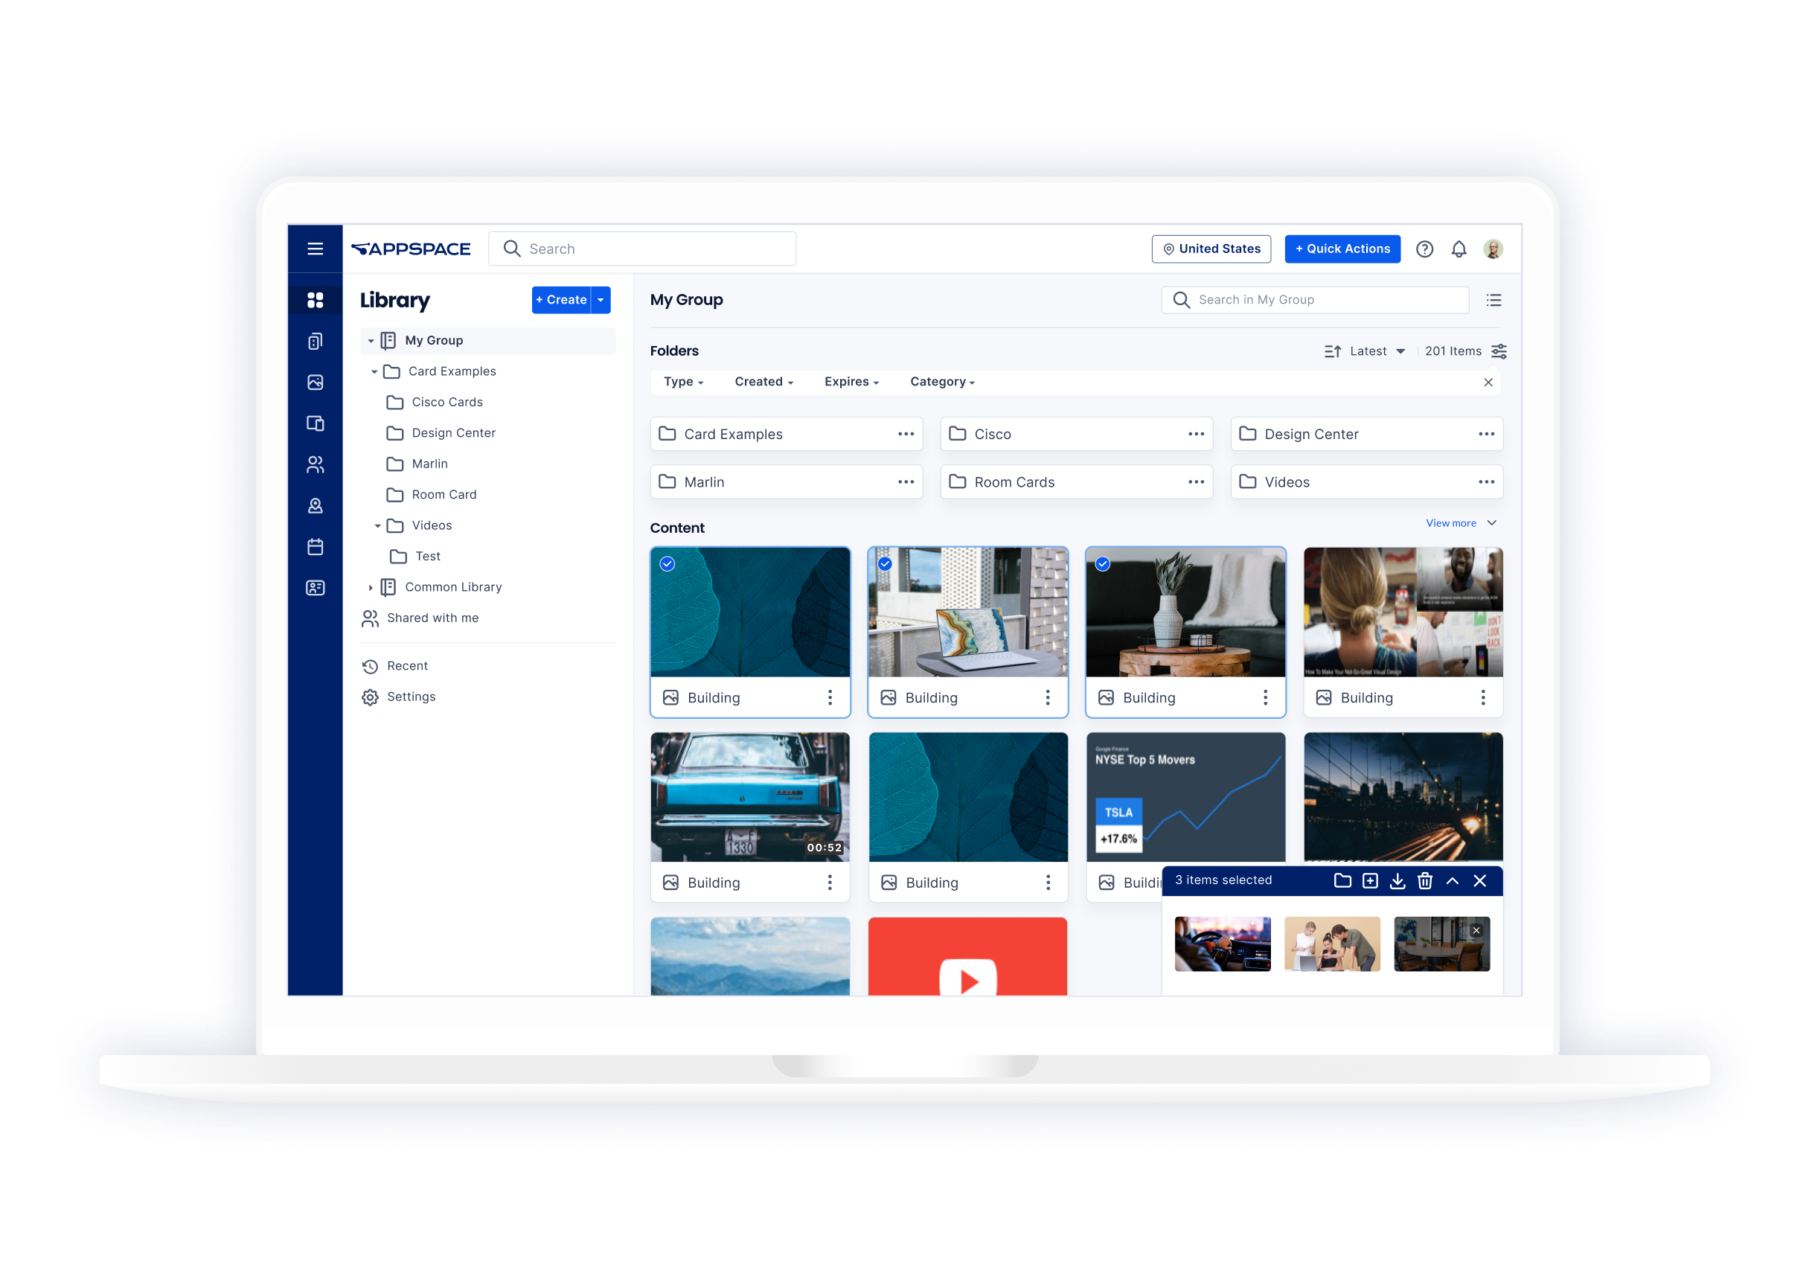Image resolution: width=1809 pixels, height=1280 pixels.
Task: Collapse the Videos tree folder
Action: 377,525
